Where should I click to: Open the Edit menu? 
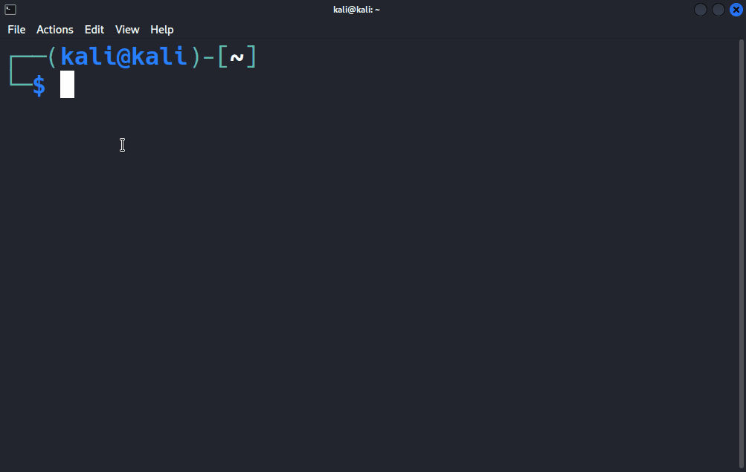[x=94, y=30]
